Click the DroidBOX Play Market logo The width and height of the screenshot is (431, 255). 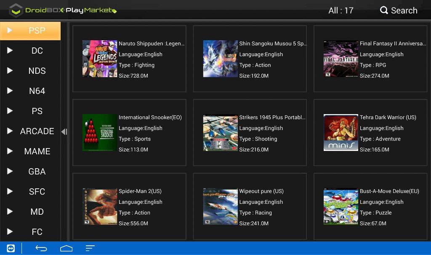coord(63,10)
